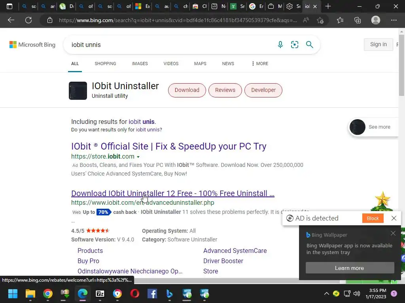The image size is (405, 303).
Task: Click the IObit Uninstaller app thumbnail
Action: point(78,91)
